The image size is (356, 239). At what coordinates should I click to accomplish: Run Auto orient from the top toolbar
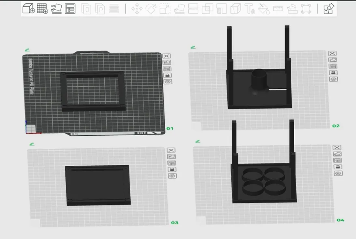point(56,9)
